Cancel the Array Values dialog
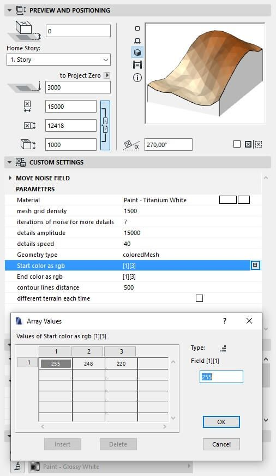The image size is (276, 476). pos(221,444)
